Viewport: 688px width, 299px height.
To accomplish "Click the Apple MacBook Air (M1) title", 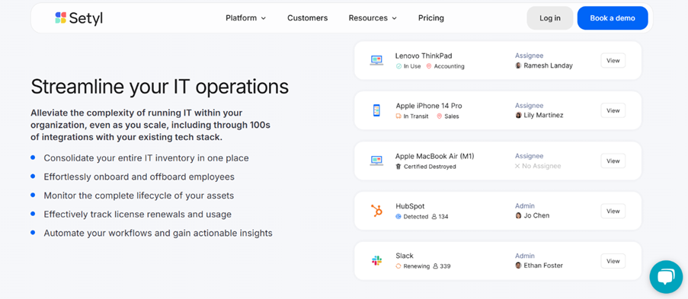I will pyautogui.click(x=434, y=156).
